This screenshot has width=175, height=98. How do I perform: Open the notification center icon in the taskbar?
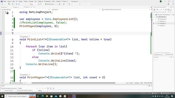pos(172,96)
